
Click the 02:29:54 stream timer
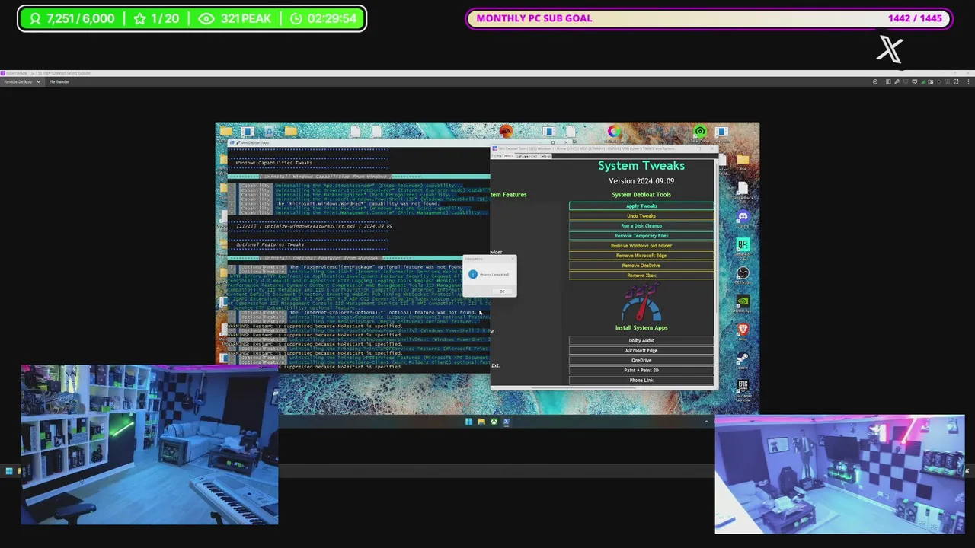coord(324,19)
